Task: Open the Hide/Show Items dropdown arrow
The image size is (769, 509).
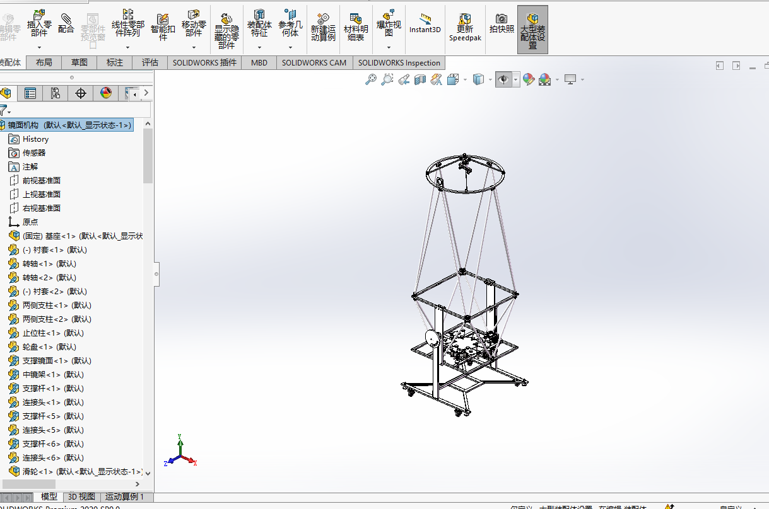Action: pyautogui.click(x=516, y=79)
